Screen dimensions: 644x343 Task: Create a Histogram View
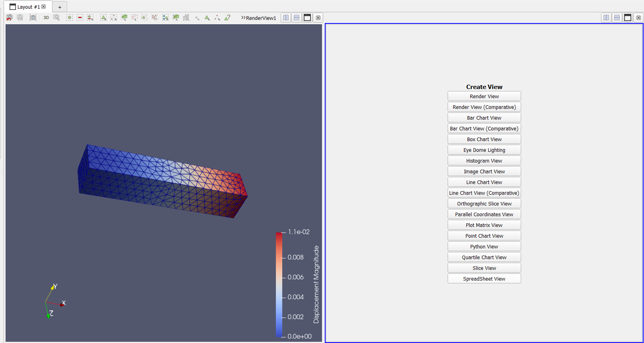click(484, 161)
